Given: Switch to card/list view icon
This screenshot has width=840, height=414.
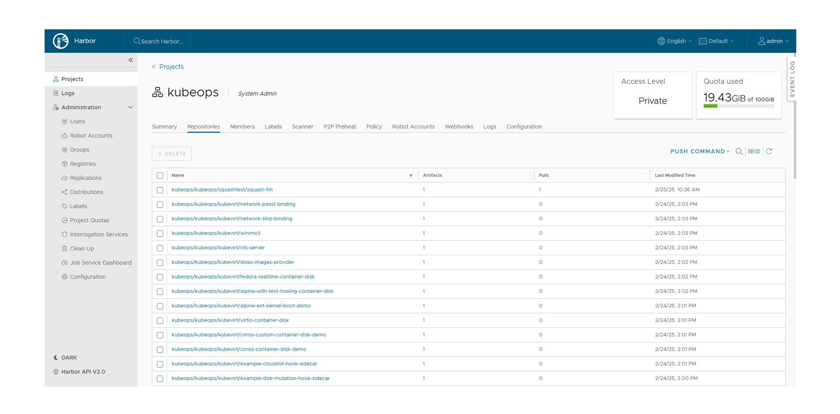Looking at the screenshot, I should click(754, 151).
